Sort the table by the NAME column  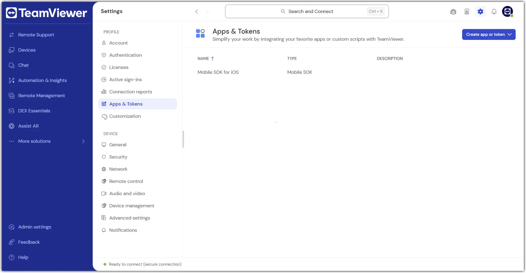[206, 59]
